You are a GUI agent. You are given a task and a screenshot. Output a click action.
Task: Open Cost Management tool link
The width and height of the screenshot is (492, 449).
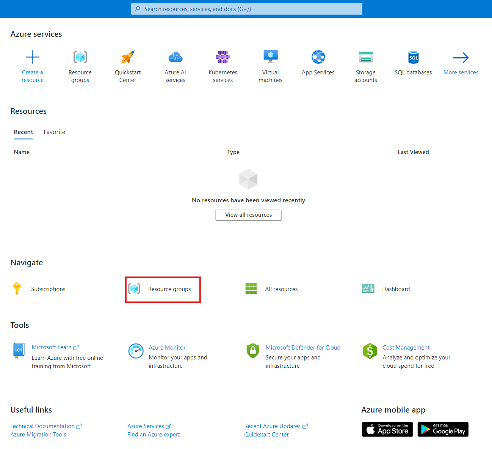coord(406,348)
